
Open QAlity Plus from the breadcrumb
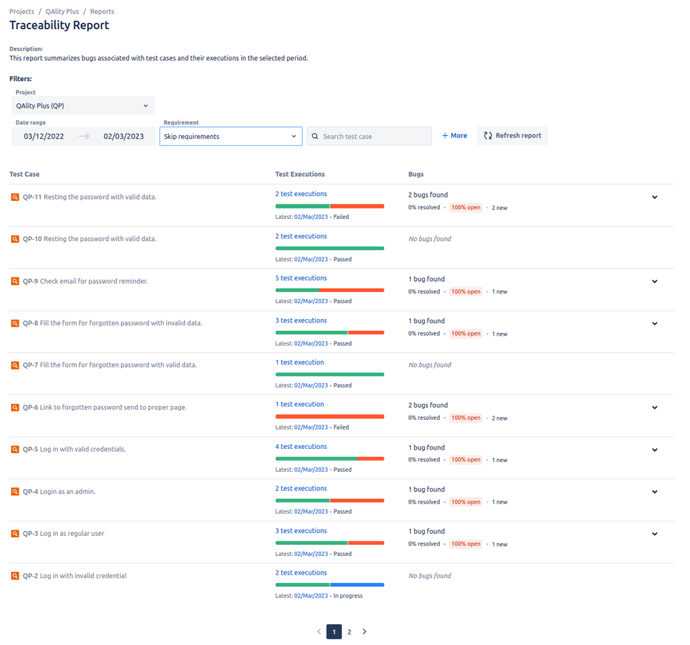(x=62, y=11)
